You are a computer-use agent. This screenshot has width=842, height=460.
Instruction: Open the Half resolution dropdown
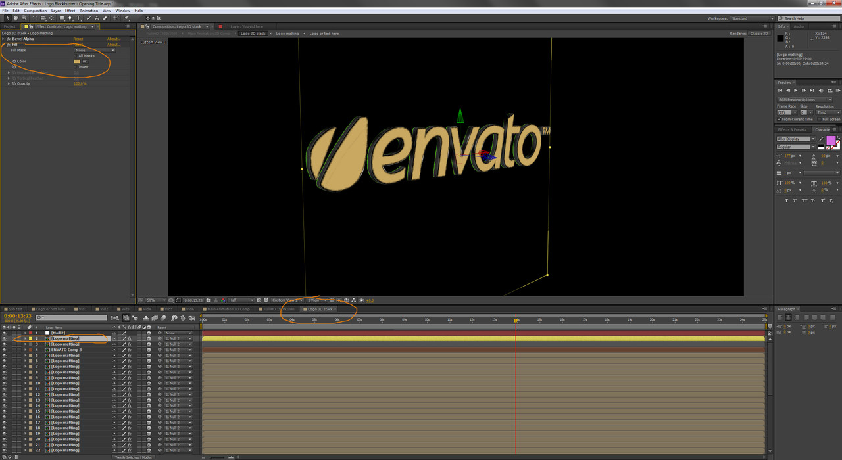(x=241, y=300)
